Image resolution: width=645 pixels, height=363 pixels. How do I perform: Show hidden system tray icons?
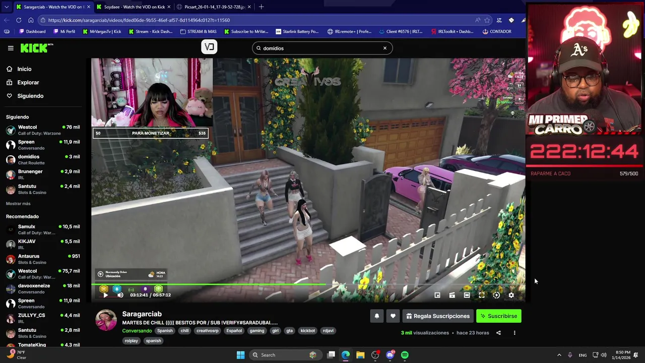[x=559, y=355]
